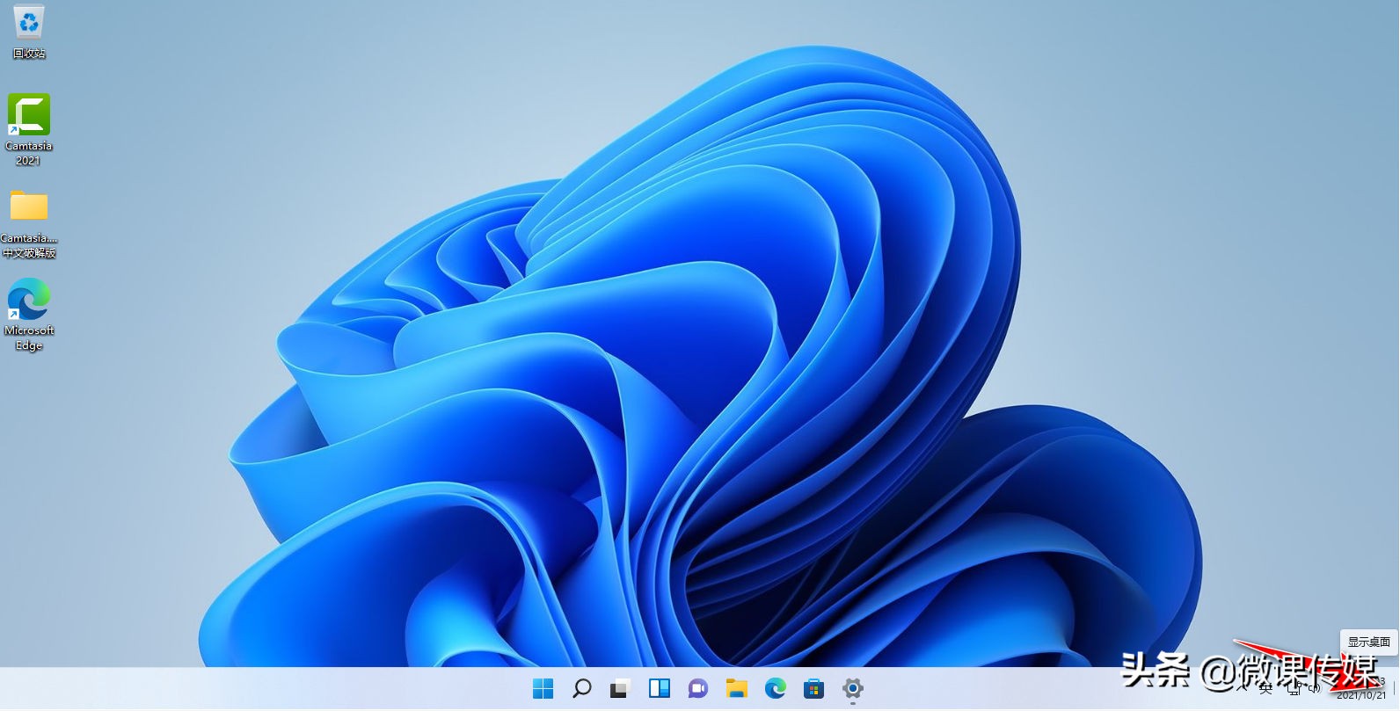Open taskbar Search

[582, 689]
